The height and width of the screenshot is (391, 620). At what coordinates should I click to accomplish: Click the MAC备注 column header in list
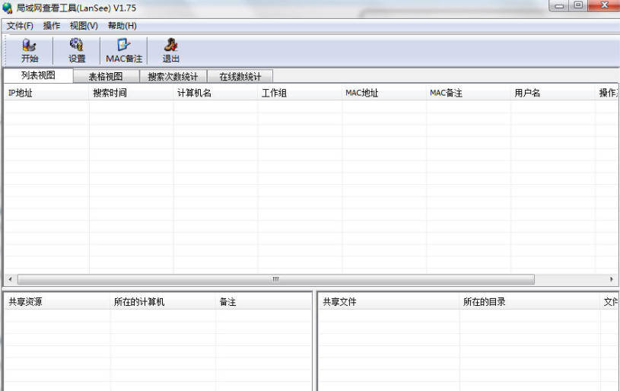(469, 93)
